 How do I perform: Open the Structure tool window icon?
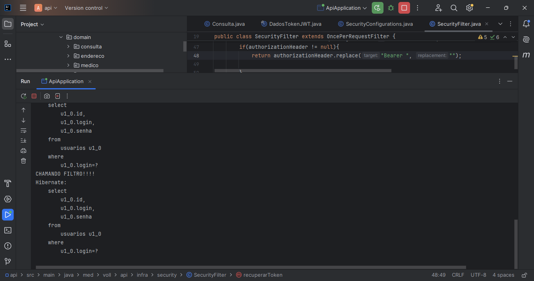8,44
